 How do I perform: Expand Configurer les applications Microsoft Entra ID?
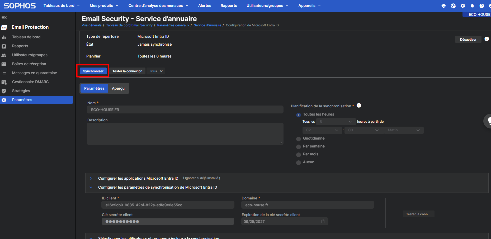pyautogui.click(x=91, y=178)
